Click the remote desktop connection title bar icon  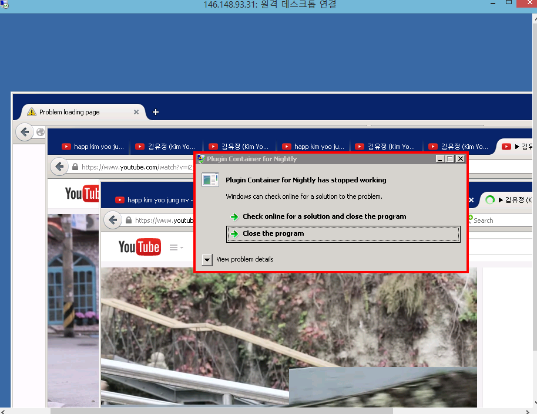tap(5, 5)
